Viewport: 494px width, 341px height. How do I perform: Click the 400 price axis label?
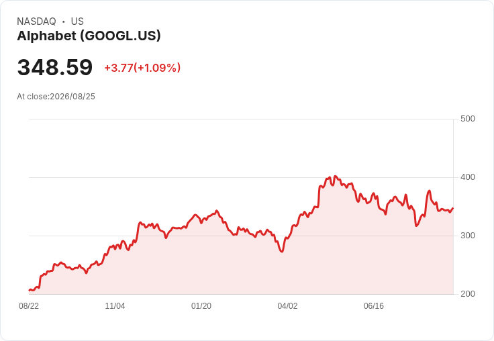tap(468, 177)
